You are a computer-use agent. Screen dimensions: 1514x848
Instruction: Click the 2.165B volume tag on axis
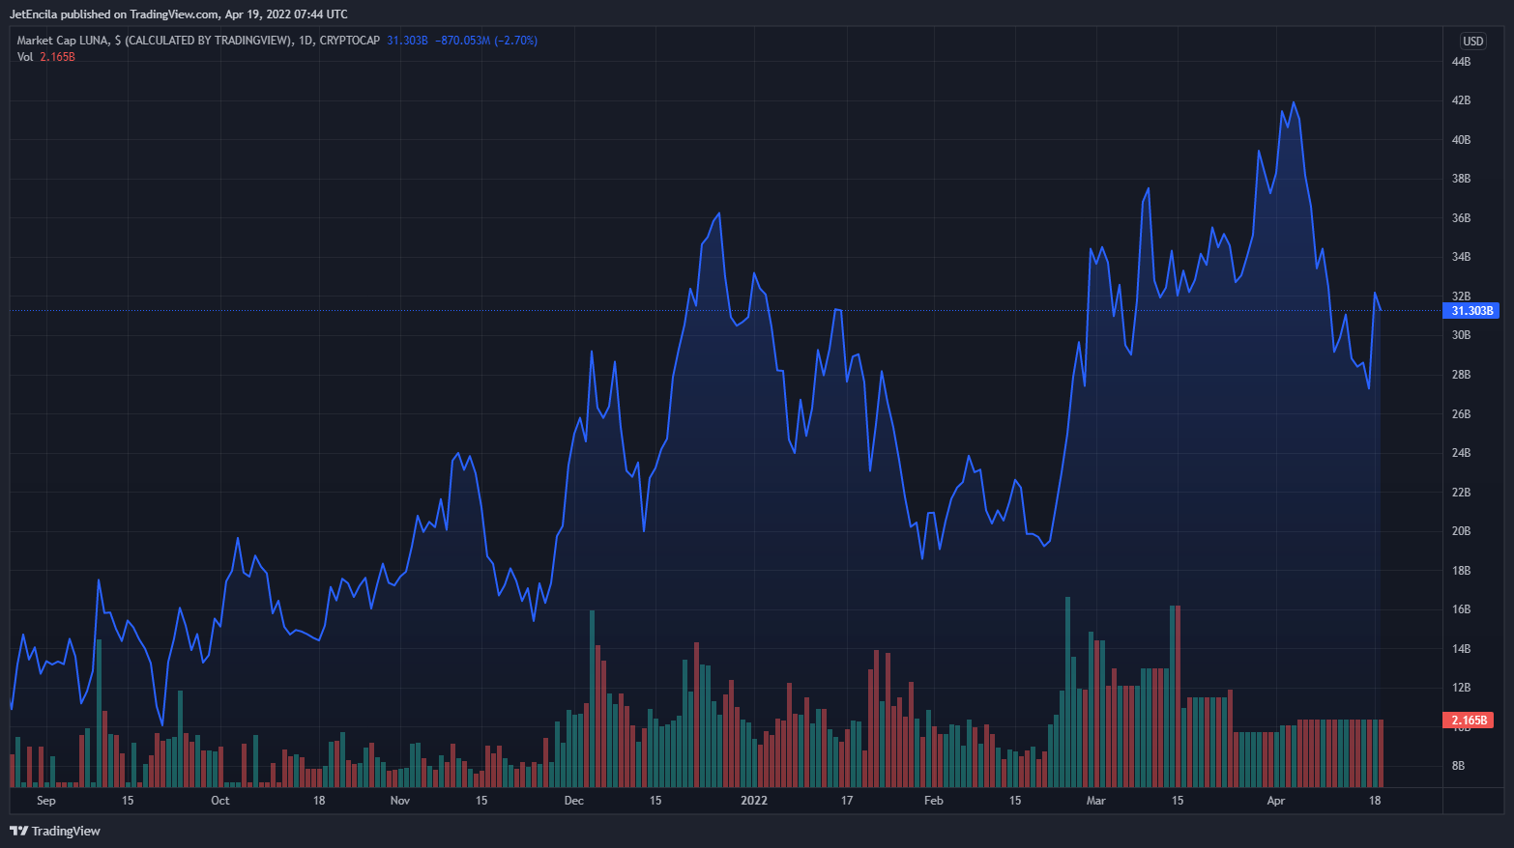(1469, 721)
